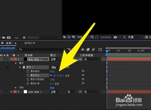Expand the 变换 group triangle

point(16,88)
